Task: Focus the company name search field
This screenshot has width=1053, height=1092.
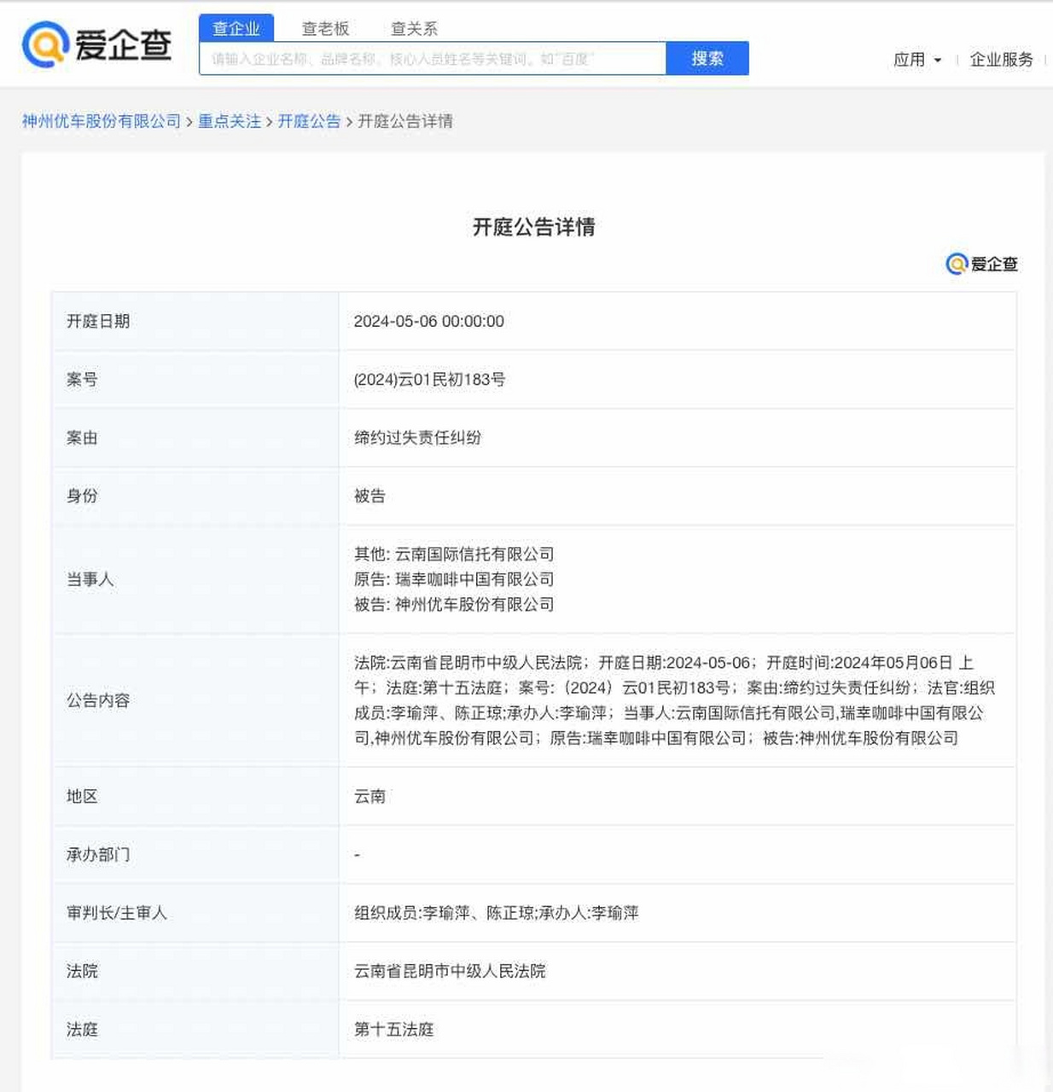Action: tap(433, 59)
